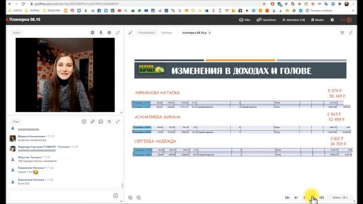Bookmark this page with the star icon
The image size is (363, 204).
[264, 4]
